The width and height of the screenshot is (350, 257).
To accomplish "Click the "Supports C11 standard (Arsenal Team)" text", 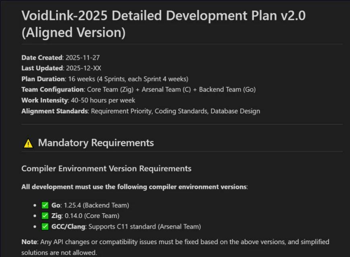I will pos(144,226).
